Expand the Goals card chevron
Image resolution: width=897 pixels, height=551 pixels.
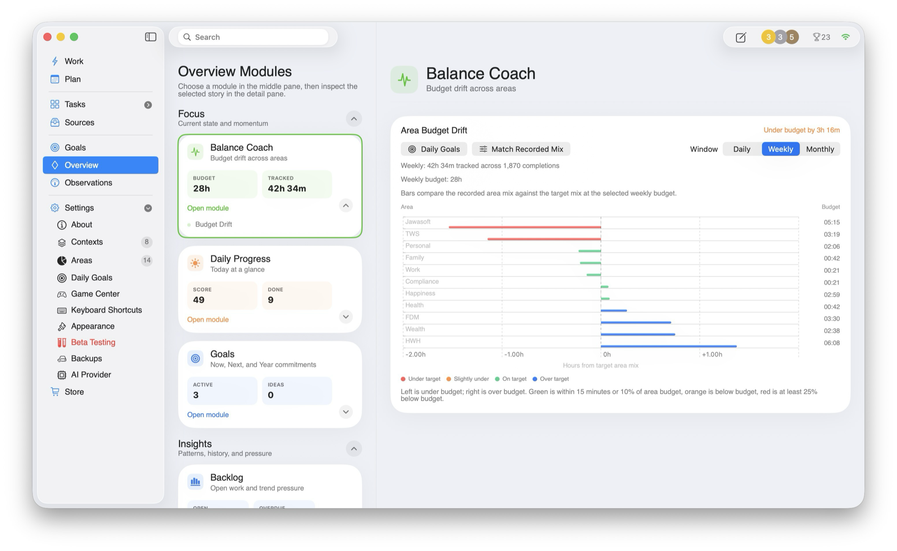point(346,412)
